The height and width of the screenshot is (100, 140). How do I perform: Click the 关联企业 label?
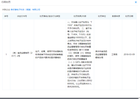[6, 9]
